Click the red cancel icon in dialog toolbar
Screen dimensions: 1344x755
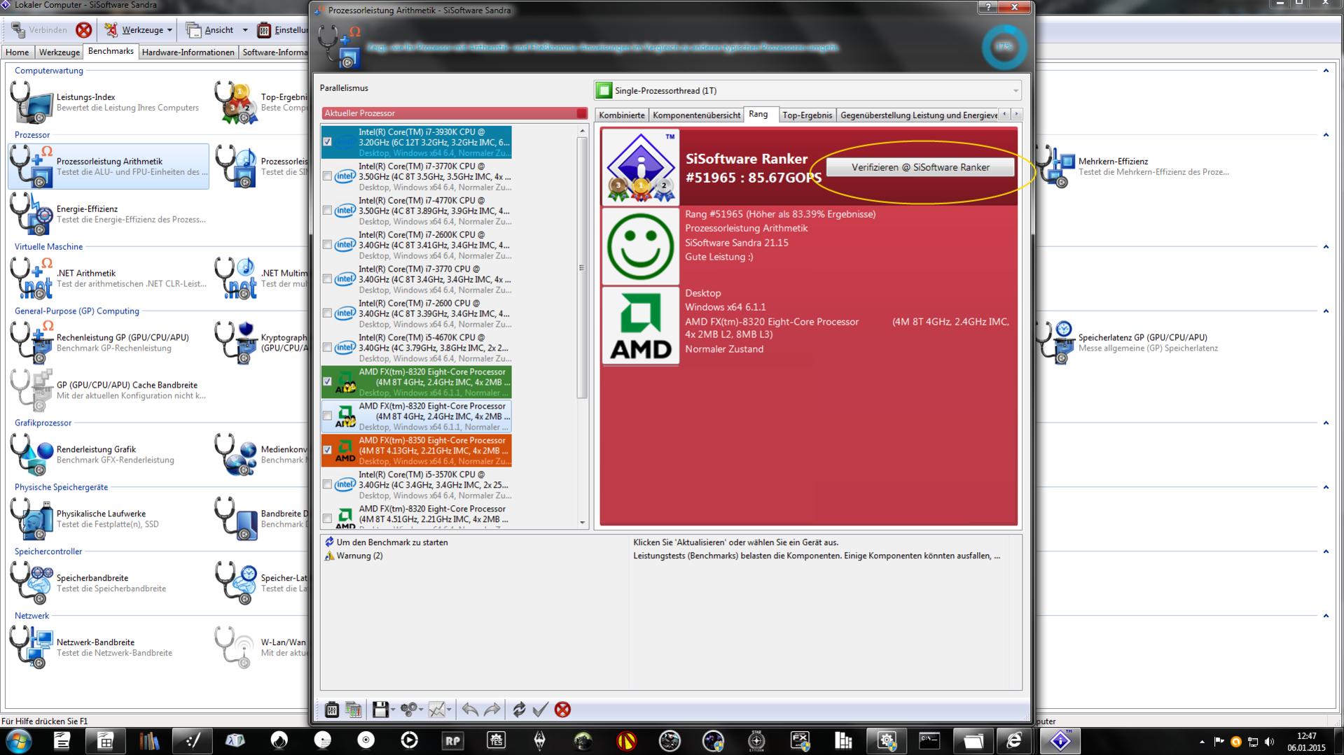pos(562,710)
